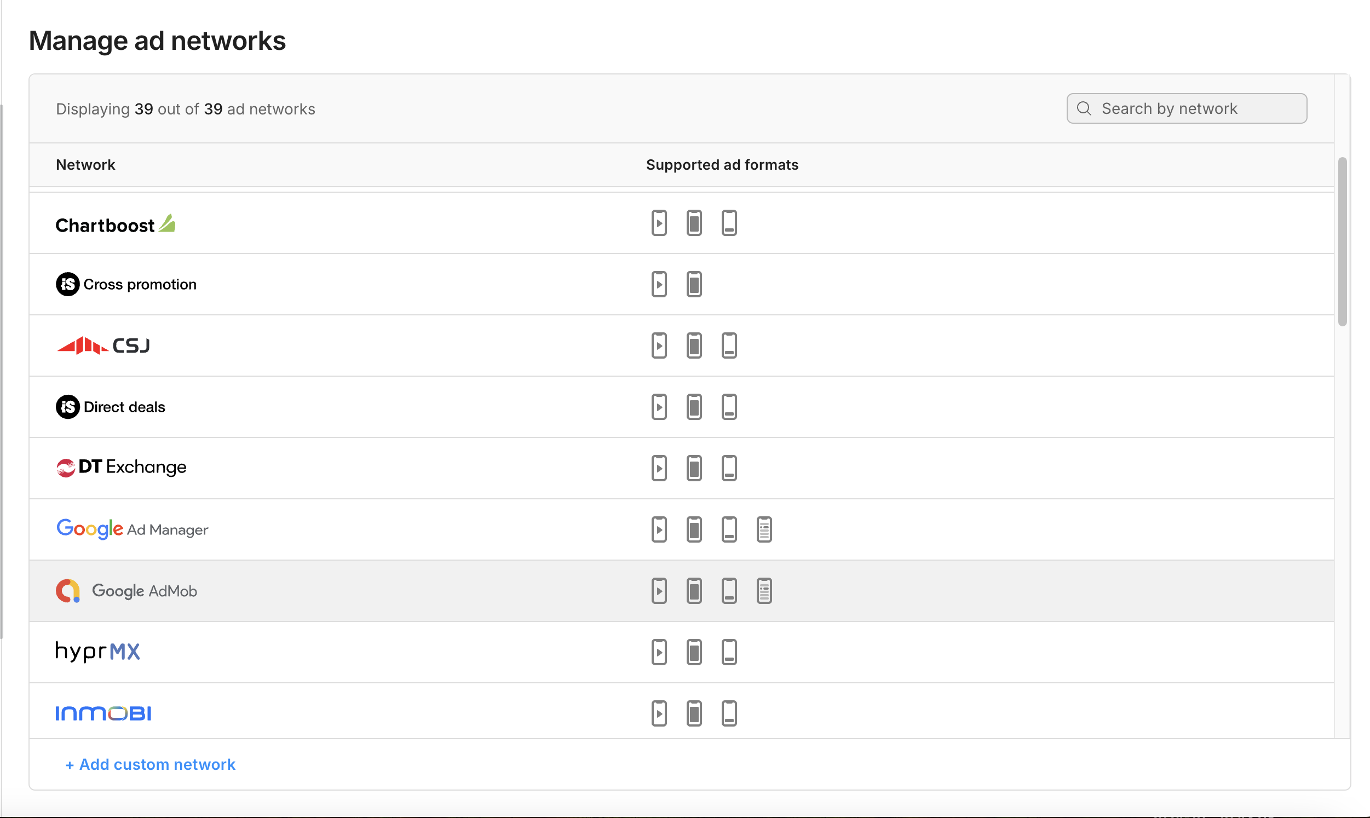Click the Network column header
This screenshot has height=818, width=1370.
click(x=85, y=165)
